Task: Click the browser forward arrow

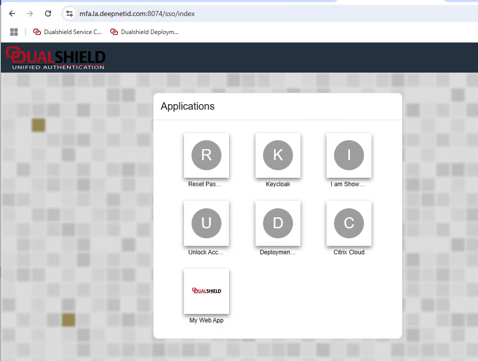Action: [30, 14]
